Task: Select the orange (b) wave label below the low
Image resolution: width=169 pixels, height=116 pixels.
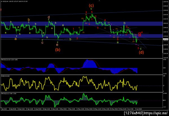Action: (x=58, y=50)
